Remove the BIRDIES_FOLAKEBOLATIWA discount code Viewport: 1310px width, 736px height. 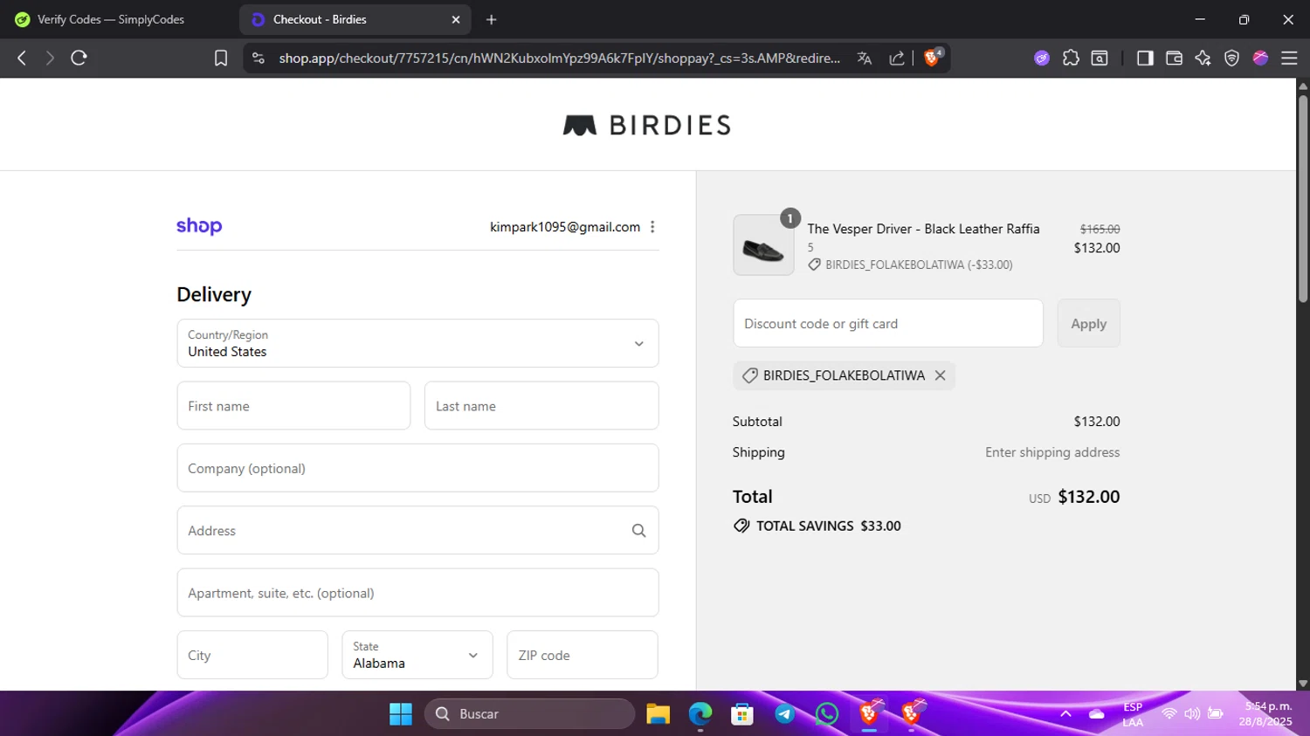(941, 375)
